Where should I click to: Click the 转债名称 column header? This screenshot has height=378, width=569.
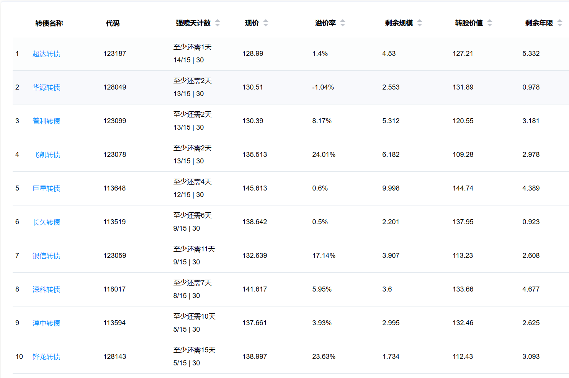point(49,23)
